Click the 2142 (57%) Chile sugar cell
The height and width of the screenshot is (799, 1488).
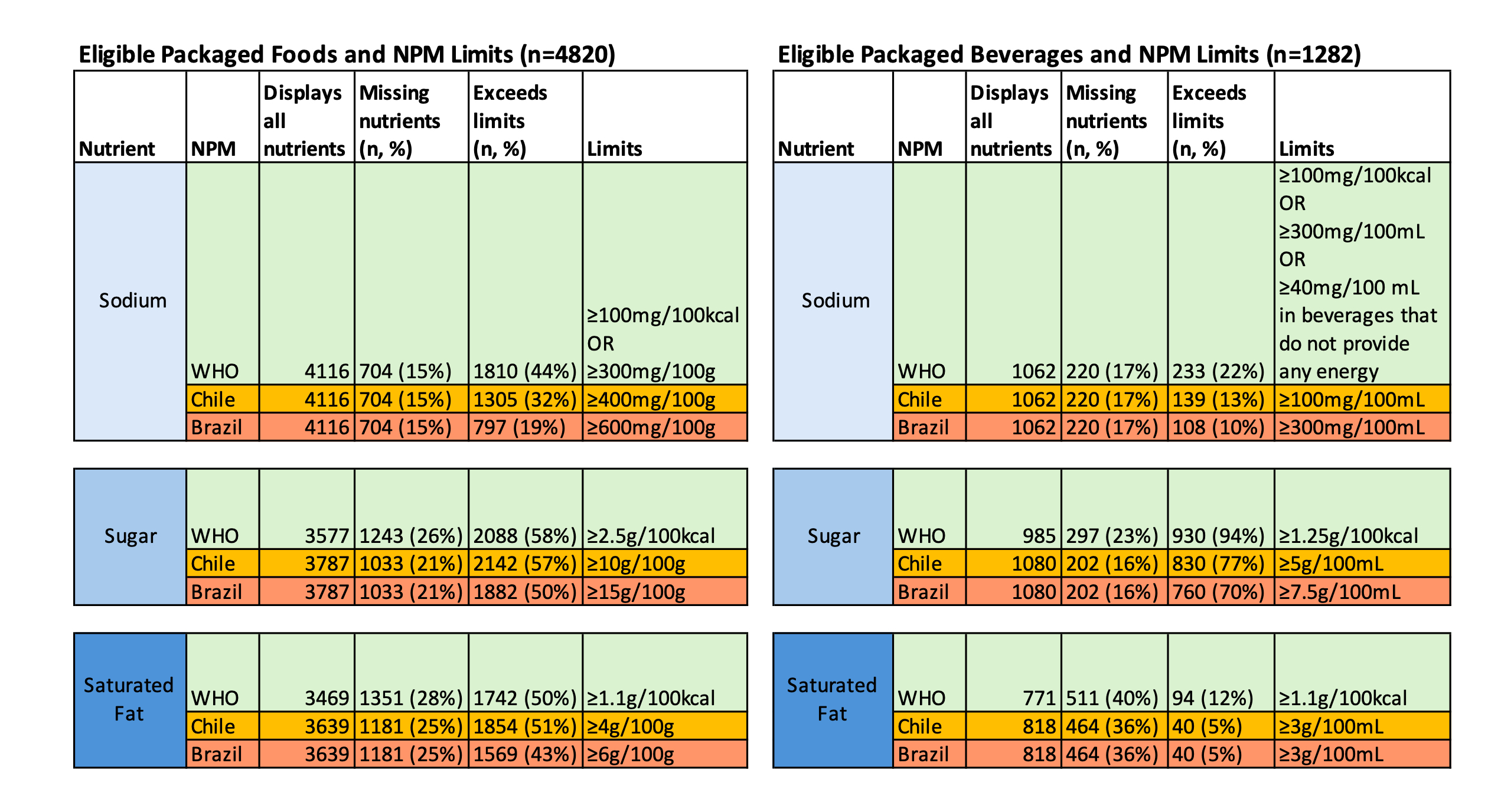pyautogui.click(x=524, y=564)
